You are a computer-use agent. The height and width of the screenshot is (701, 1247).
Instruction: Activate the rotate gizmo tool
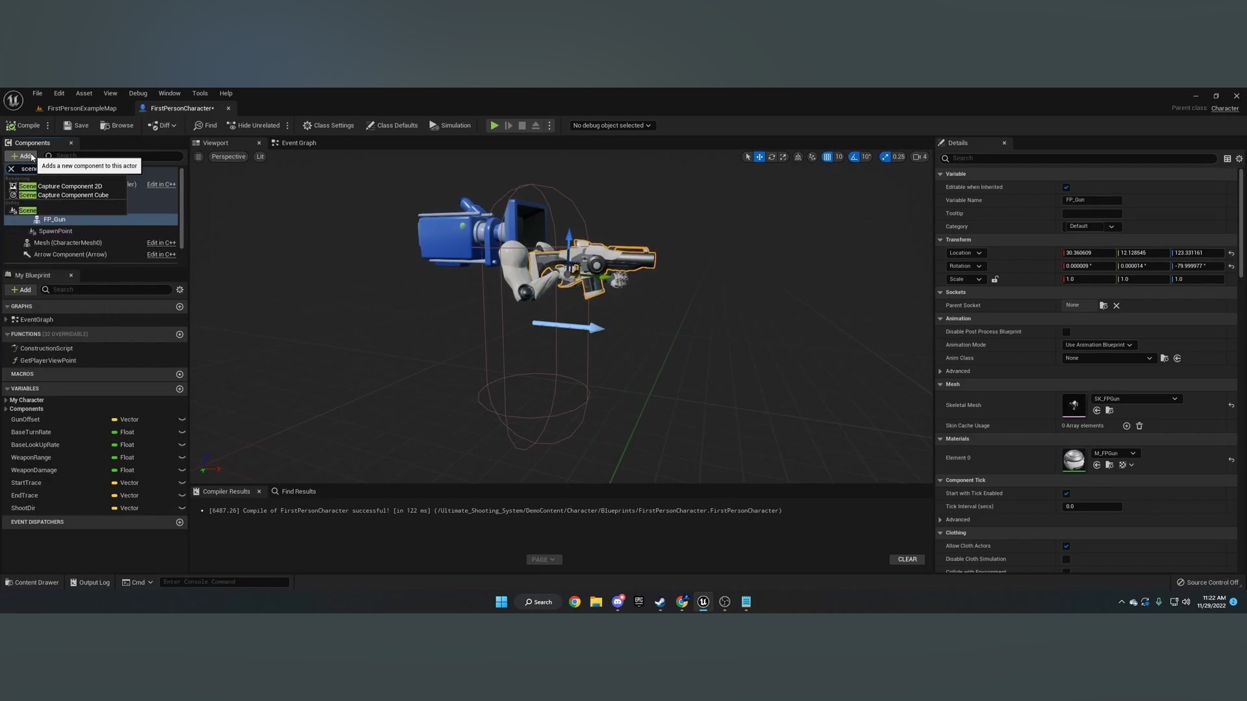coord(772,156)
